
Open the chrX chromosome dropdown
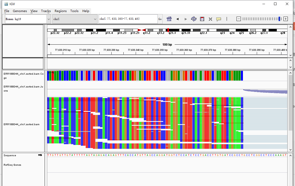coord(75,19)
